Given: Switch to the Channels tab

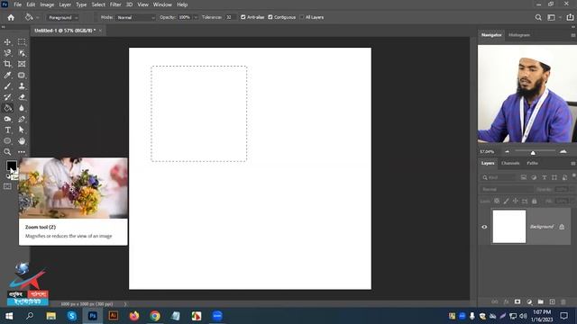Looking at the screenshot, I should (510, 163).
